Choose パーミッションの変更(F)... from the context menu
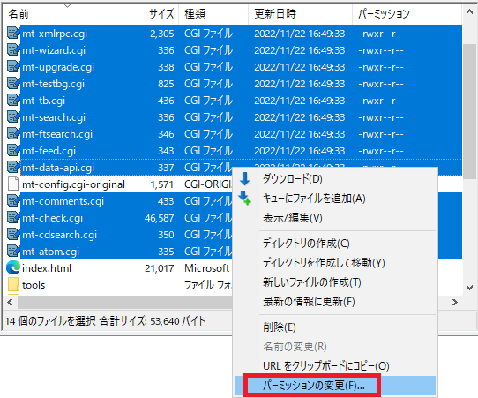478x398 pixels. click(x=313, y=386)
